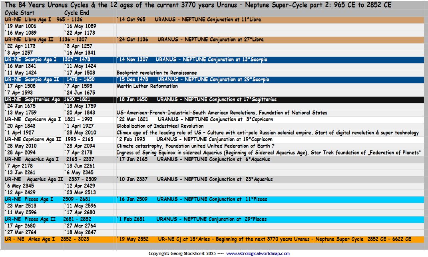Click the '16 Mar 1341' cycle end cell
The image size is (428, 257).
(x=80, y=53)
